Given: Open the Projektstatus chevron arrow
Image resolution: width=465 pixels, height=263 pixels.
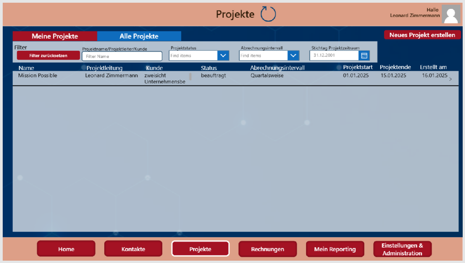Looking at the screenshot, I should tap(223, 55).
